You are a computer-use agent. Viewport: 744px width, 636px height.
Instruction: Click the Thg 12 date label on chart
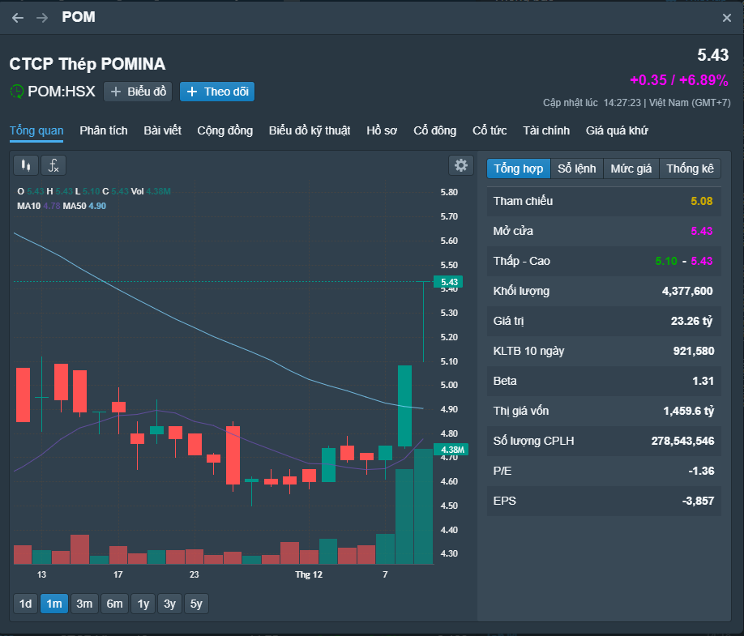click(309, 574)
